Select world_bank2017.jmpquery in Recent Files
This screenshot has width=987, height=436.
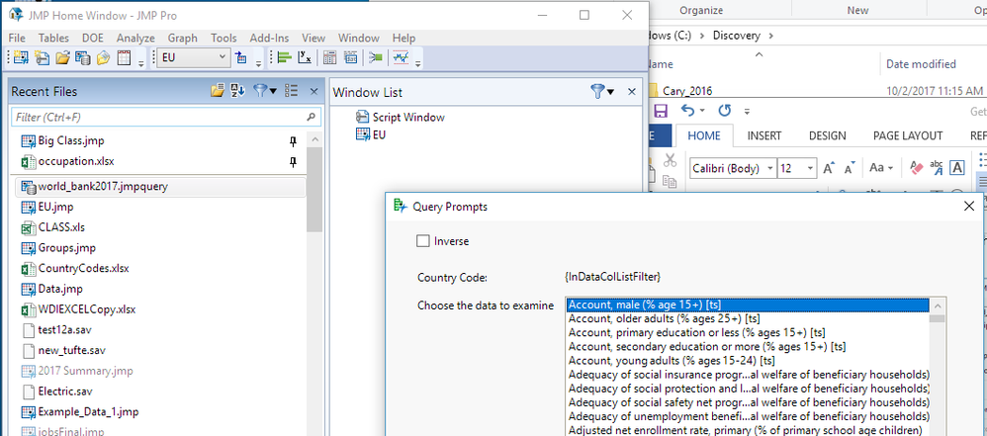click(x=160, y=187)
